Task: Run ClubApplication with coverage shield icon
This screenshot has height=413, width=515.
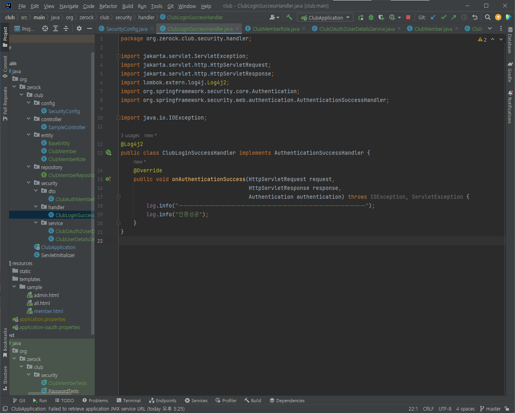Action: click(x=381, y=17)
